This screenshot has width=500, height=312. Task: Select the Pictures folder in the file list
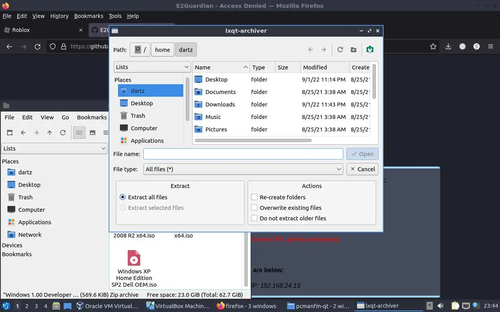(x=216, y=129)
